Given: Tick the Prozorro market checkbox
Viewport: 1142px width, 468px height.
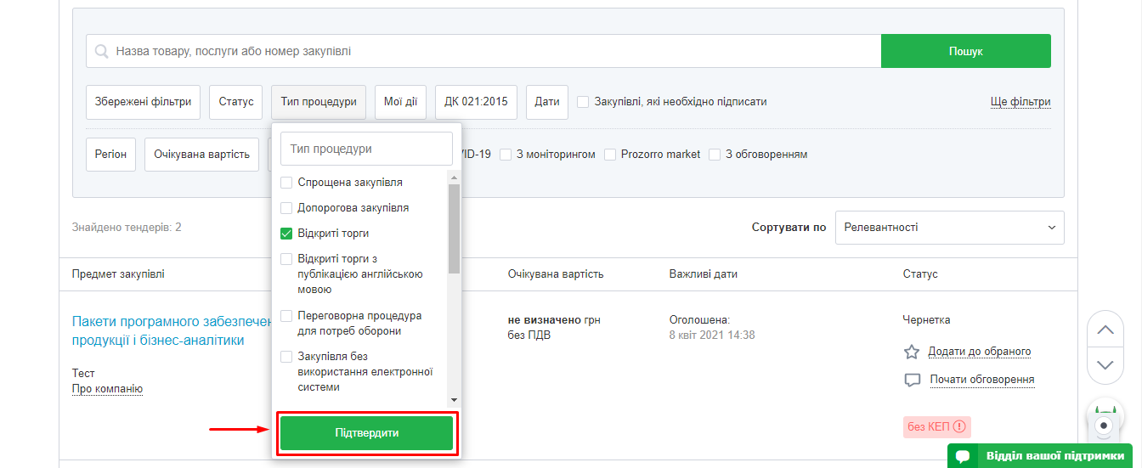Looking at the screenshot, I should 611,155.
